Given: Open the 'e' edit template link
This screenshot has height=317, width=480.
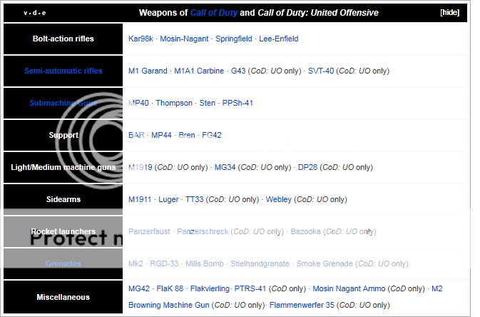Looking at the screenshot, I should pyautogui.click(x=44, y=13).
